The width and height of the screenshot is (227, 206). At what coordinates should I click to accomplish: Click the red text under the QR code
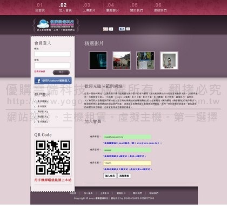[53, 180]
